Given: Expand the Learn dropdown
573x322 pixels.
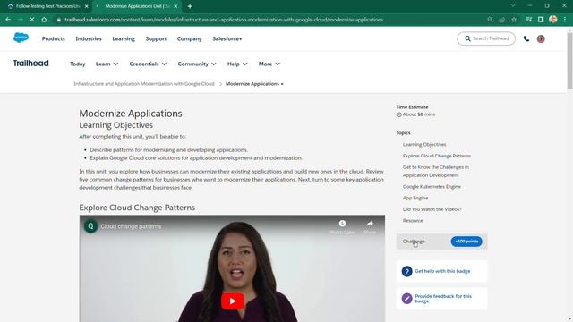Looking at the screenshot, I should 107,64.
